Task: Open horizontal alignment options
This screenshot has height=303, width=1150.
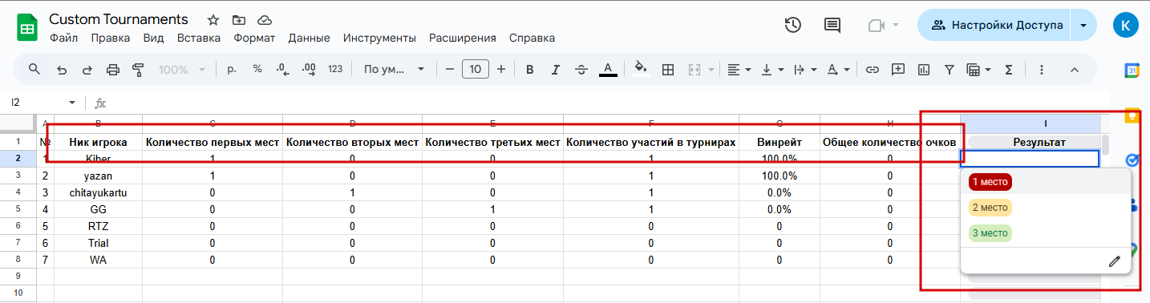Action: click(x=739, y=70)
